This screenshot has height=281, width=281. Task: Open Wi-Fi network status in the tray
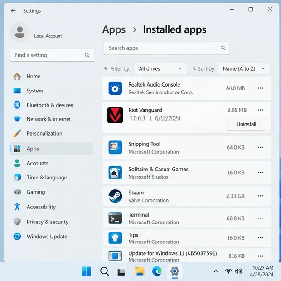[228, 271]
